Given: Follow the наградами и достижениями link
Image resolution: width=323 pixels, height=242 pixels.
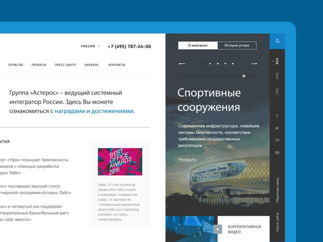Looking at the screenshot, I should click(x=94, y=111).
